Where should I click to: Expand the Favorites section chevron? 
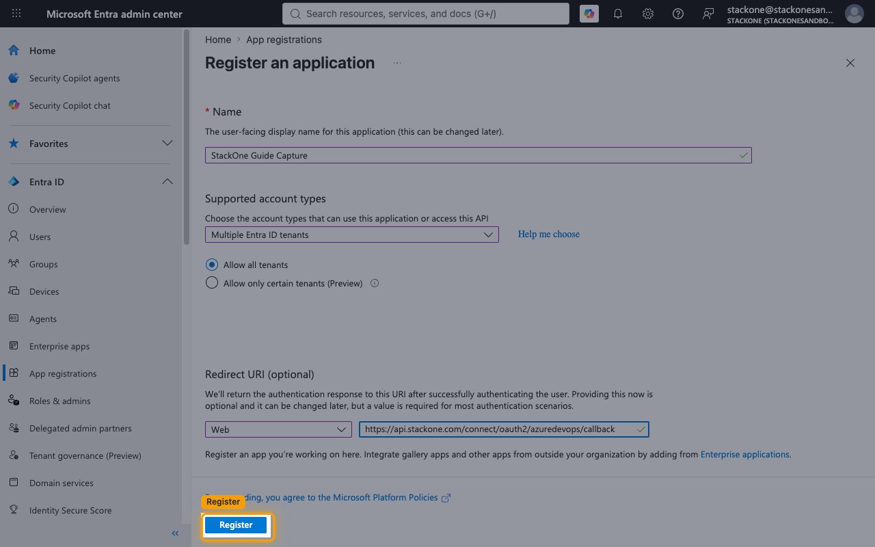click(167, 144)
